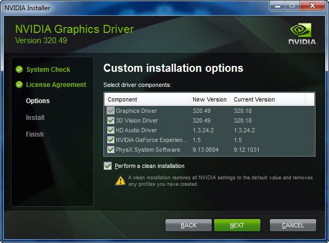The width and height of the screenshot is (329, 243).
Task: Uncheck the NVIDIA GeForce Experience checkbox
Action: coord(110,140)
